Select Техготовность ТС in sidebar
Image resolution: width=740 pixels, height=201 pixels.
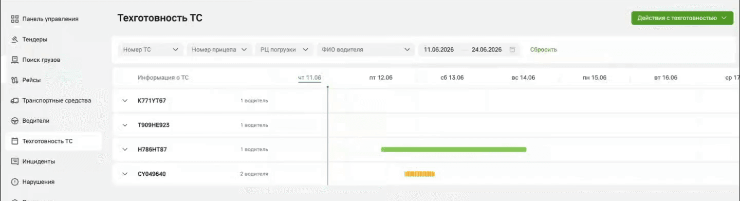[53, 141]
